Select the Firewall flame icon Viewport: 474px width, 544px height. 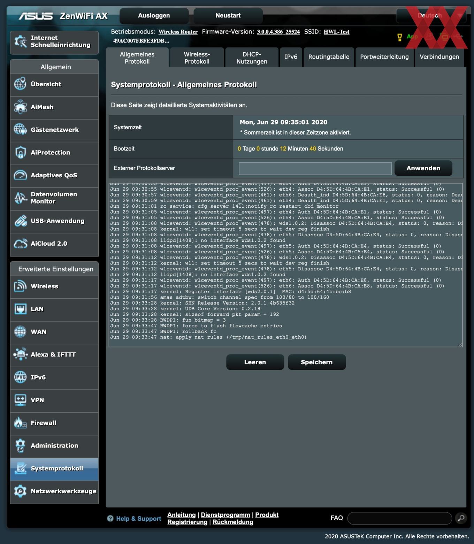(x=20, y=423)
